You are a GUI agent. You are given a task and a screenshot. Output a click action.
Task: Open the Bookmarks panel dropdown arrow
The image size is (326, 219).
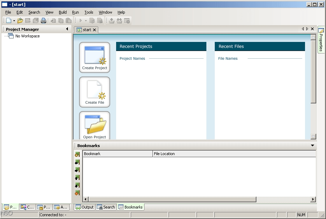point(312,146)
